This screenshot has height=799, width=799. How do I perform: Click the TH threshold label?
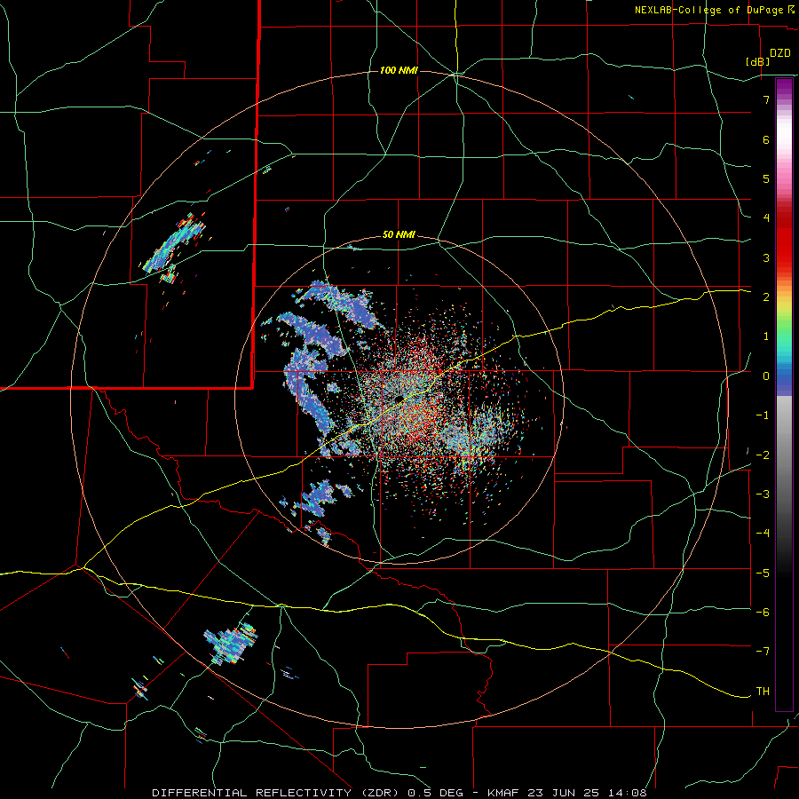tap(763, 692)
